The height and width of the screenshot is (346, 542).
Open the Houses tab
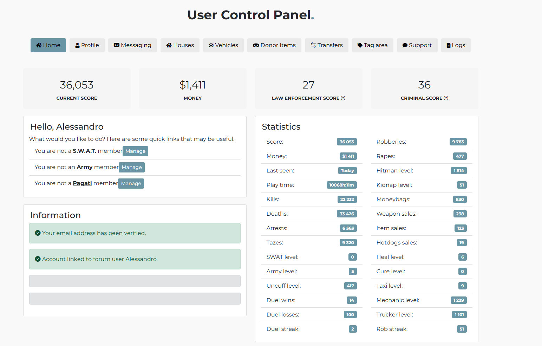(x=180, y=45)
